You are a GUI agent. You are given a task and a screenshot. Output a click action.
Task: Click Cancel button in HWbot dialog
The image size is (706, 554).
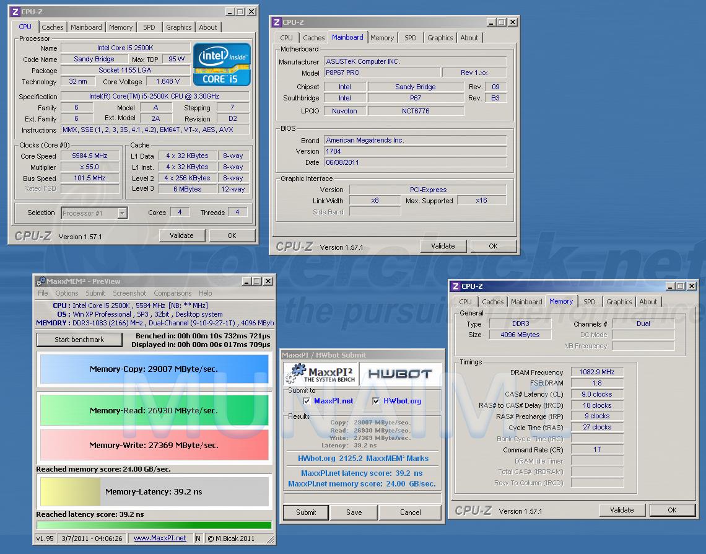411,512
